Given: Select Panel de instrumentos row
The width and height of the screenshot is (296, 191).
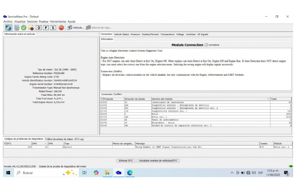Looking at the screenshot, I should pyautogui.click(x=196, y=120).
